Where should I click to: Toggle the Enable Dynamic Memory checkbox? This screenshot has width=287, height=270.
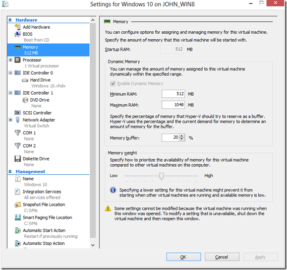[x=113, y=84]
